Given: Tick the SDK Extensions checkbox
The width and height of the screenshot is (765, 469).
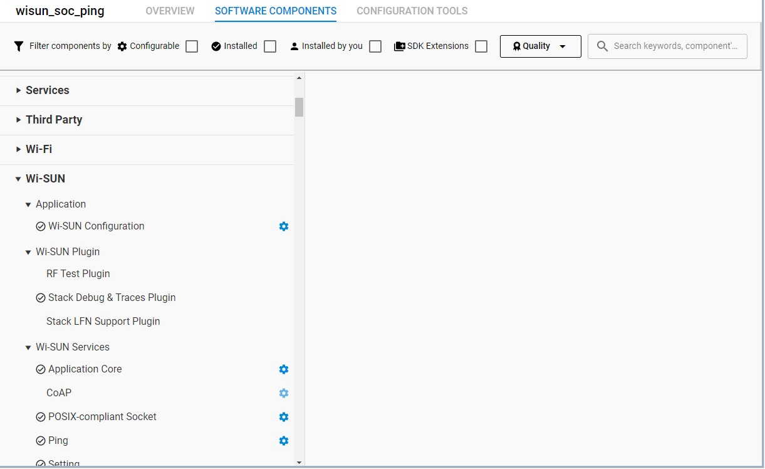Looking at the screenshot, I should (x=481, y=46).
